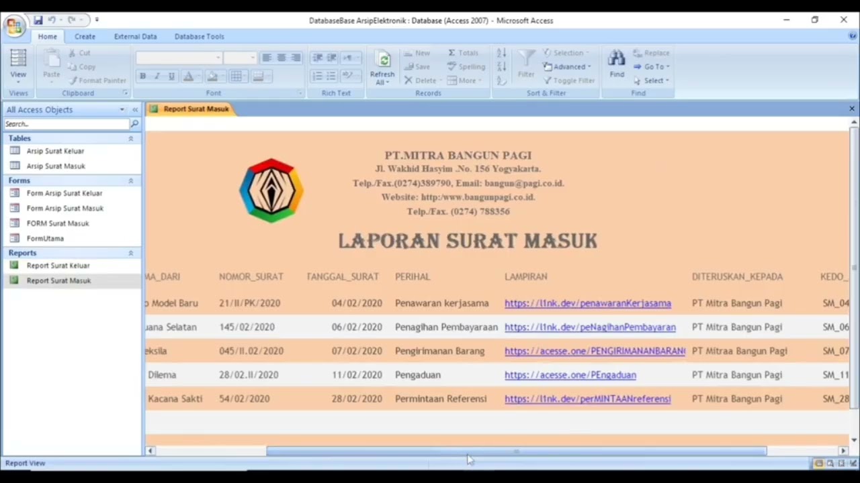The height and width of the screenshot is (483, 860).
Task: Click the bulleted list icon
Action: pyautogui.click(x=331, y=76)
